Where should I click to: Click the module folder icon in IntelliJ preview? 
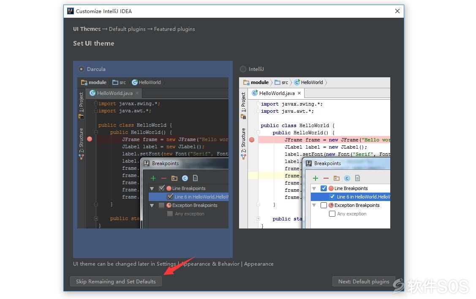246,82
